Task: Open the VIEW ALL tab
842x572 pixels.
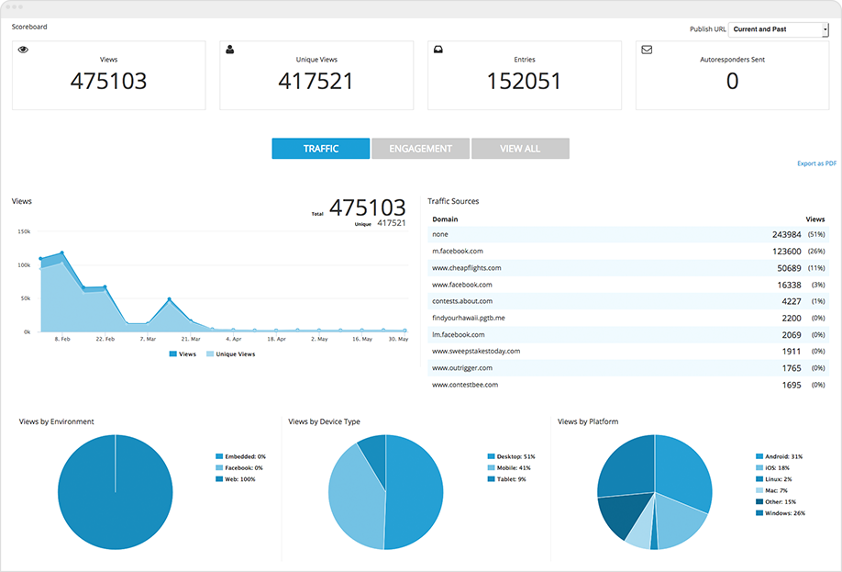Action: 520,148
